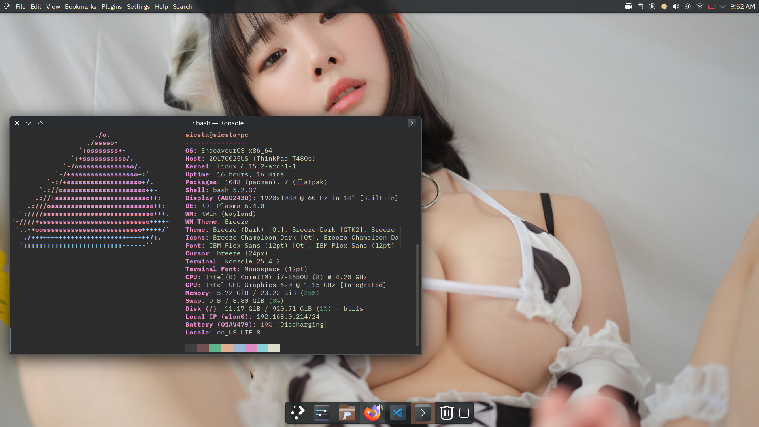Open the KDE Plasma menu icon in the top bar

click(x=7, y=6)
